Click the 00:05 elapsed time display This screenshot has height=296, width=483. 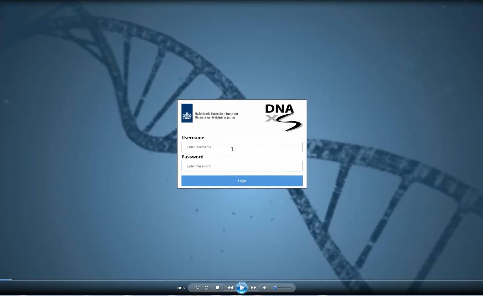coord(181,288)
